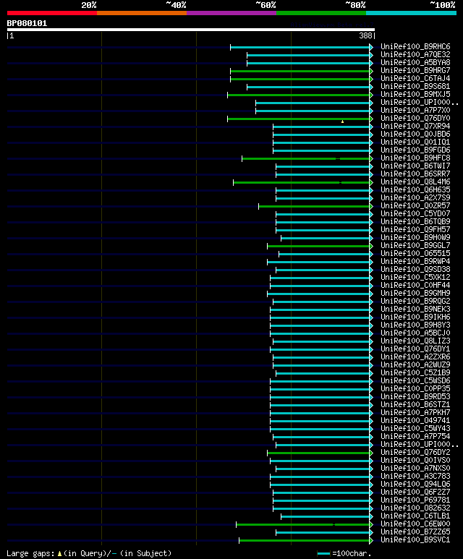Click the query end position 388 label
Screen dimensions: 463x559
[x=365, y=35]
